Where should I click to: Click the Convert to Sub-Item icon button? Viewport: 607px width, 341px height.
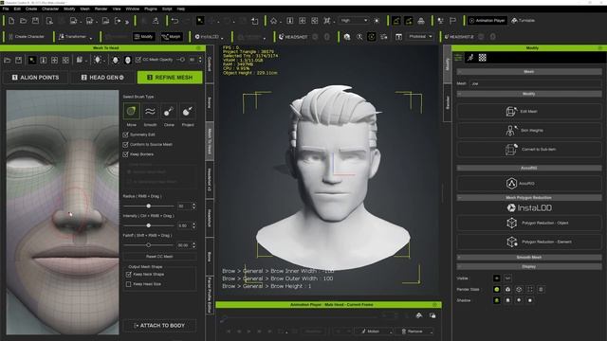click(510, 150)
